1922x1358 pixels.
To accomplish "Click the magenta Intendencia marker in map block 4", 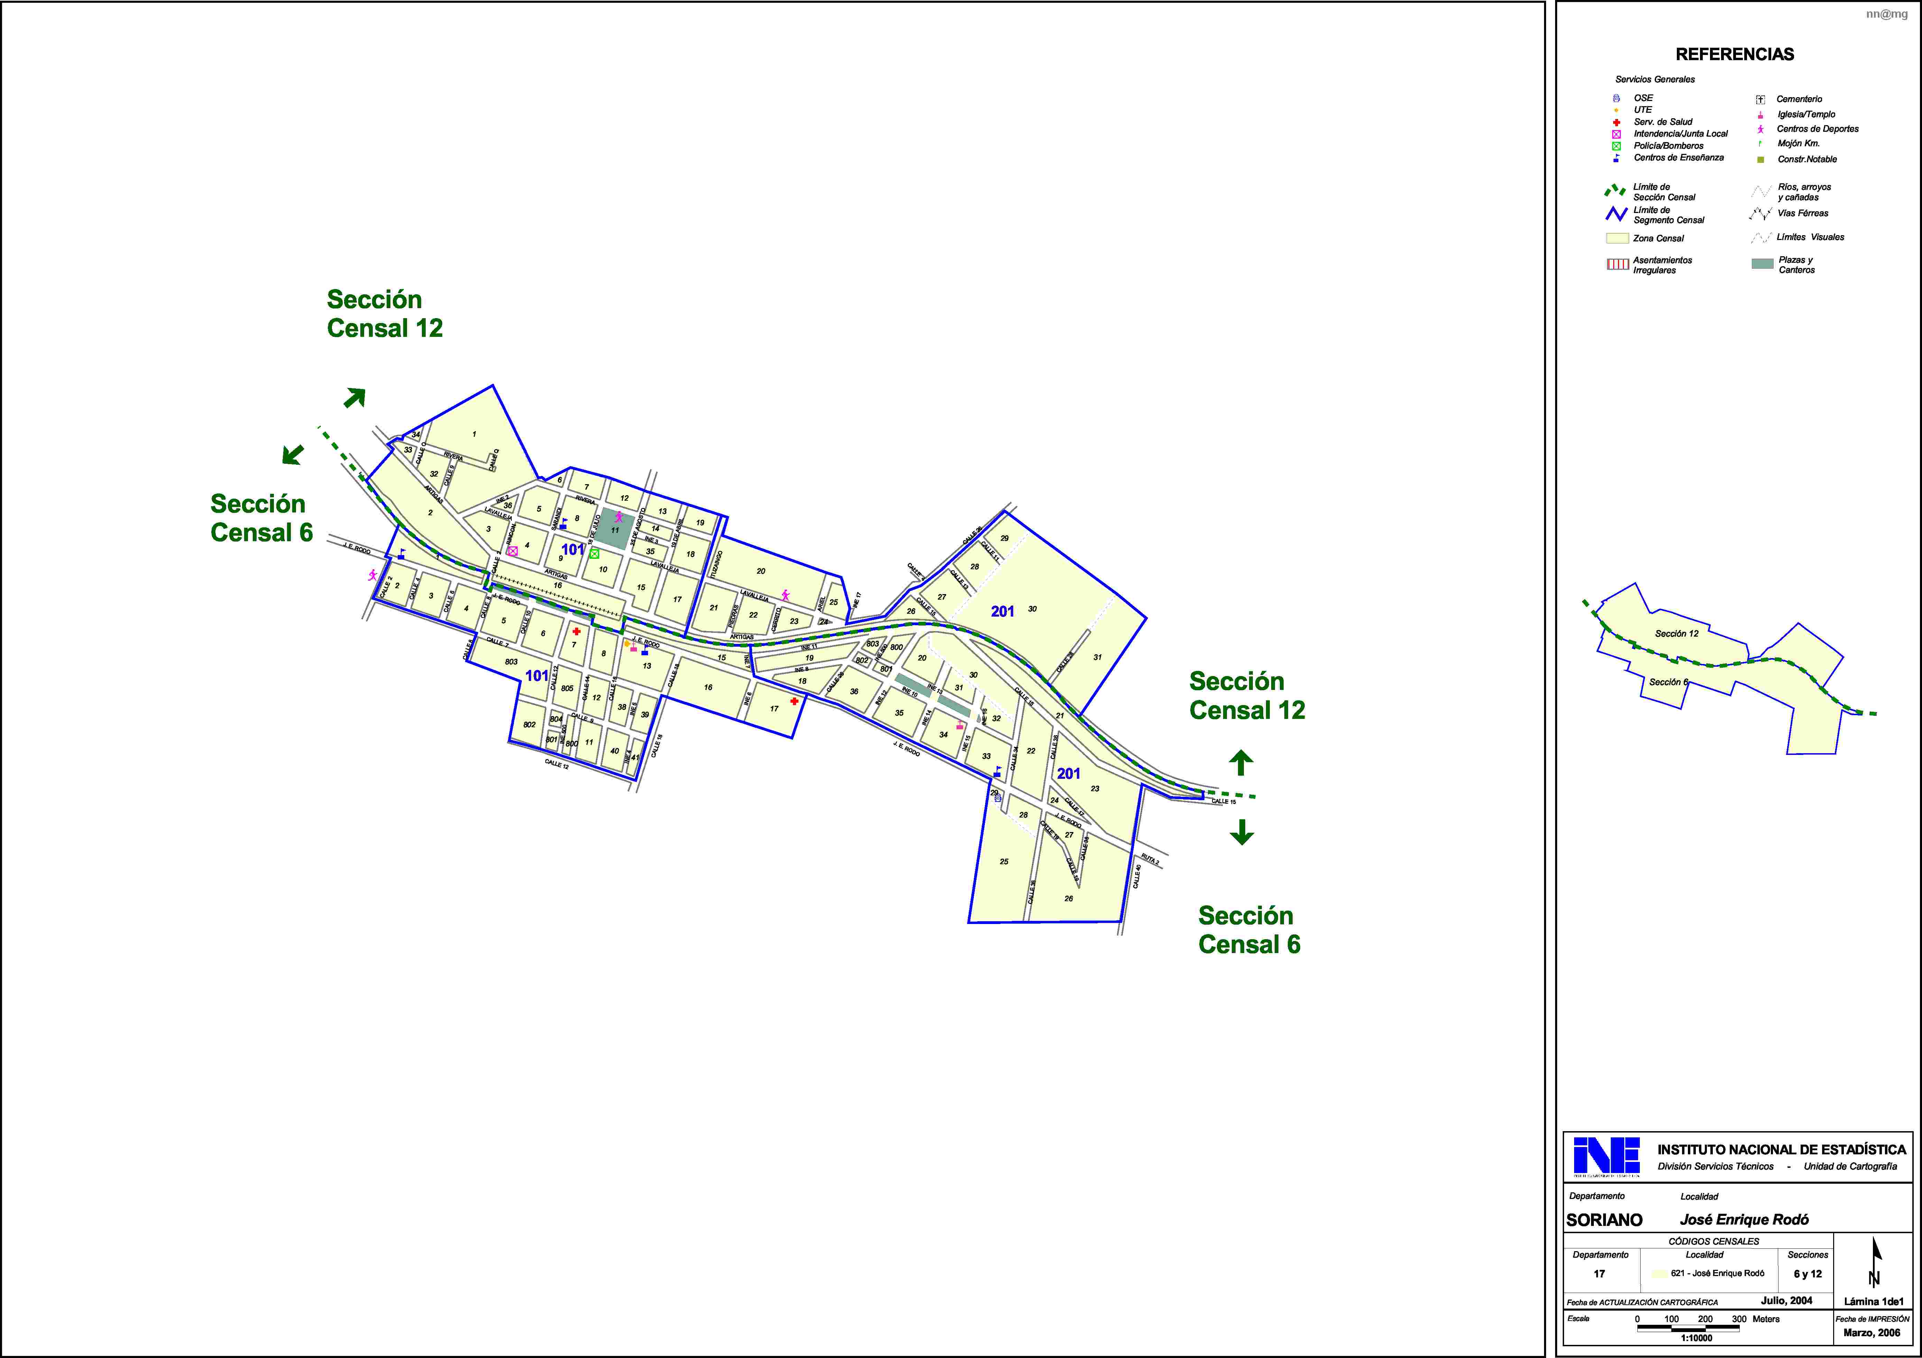I will tap(513, 551).
